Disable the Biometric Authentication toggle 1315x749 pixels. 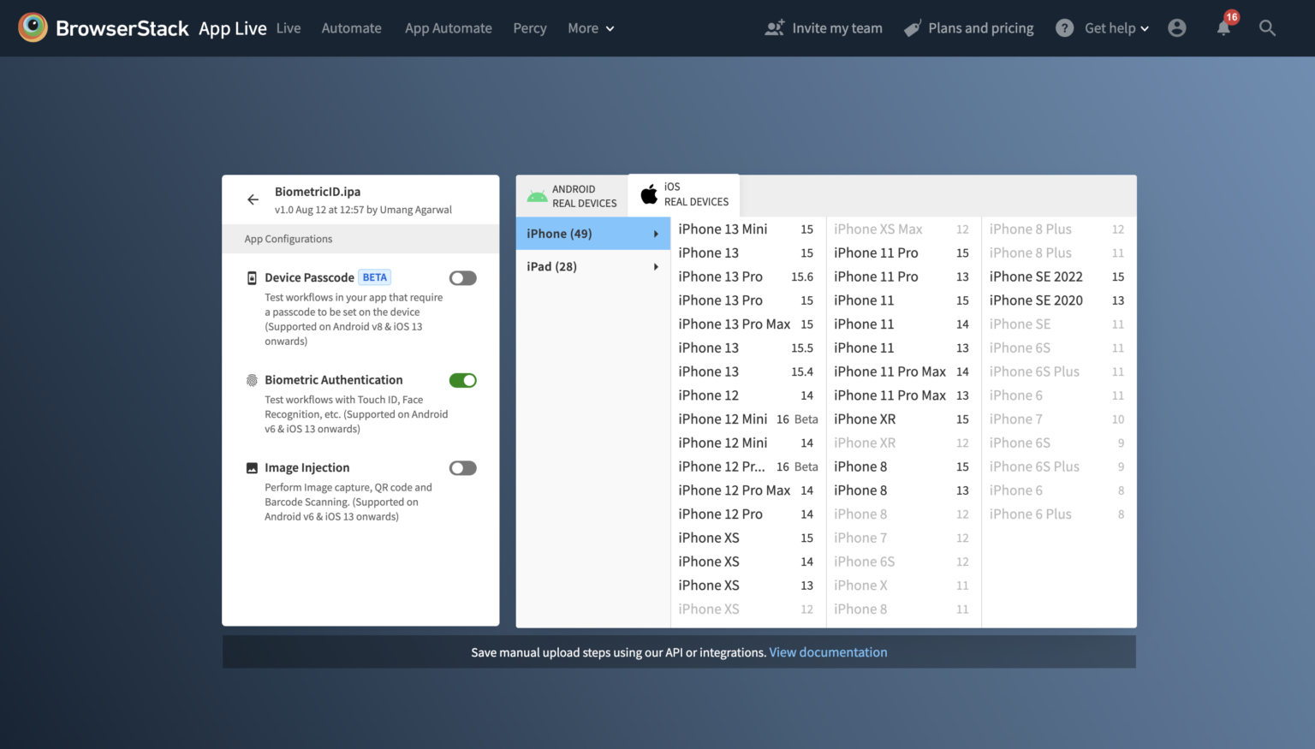pyautogui.click(x=462, y=380)
